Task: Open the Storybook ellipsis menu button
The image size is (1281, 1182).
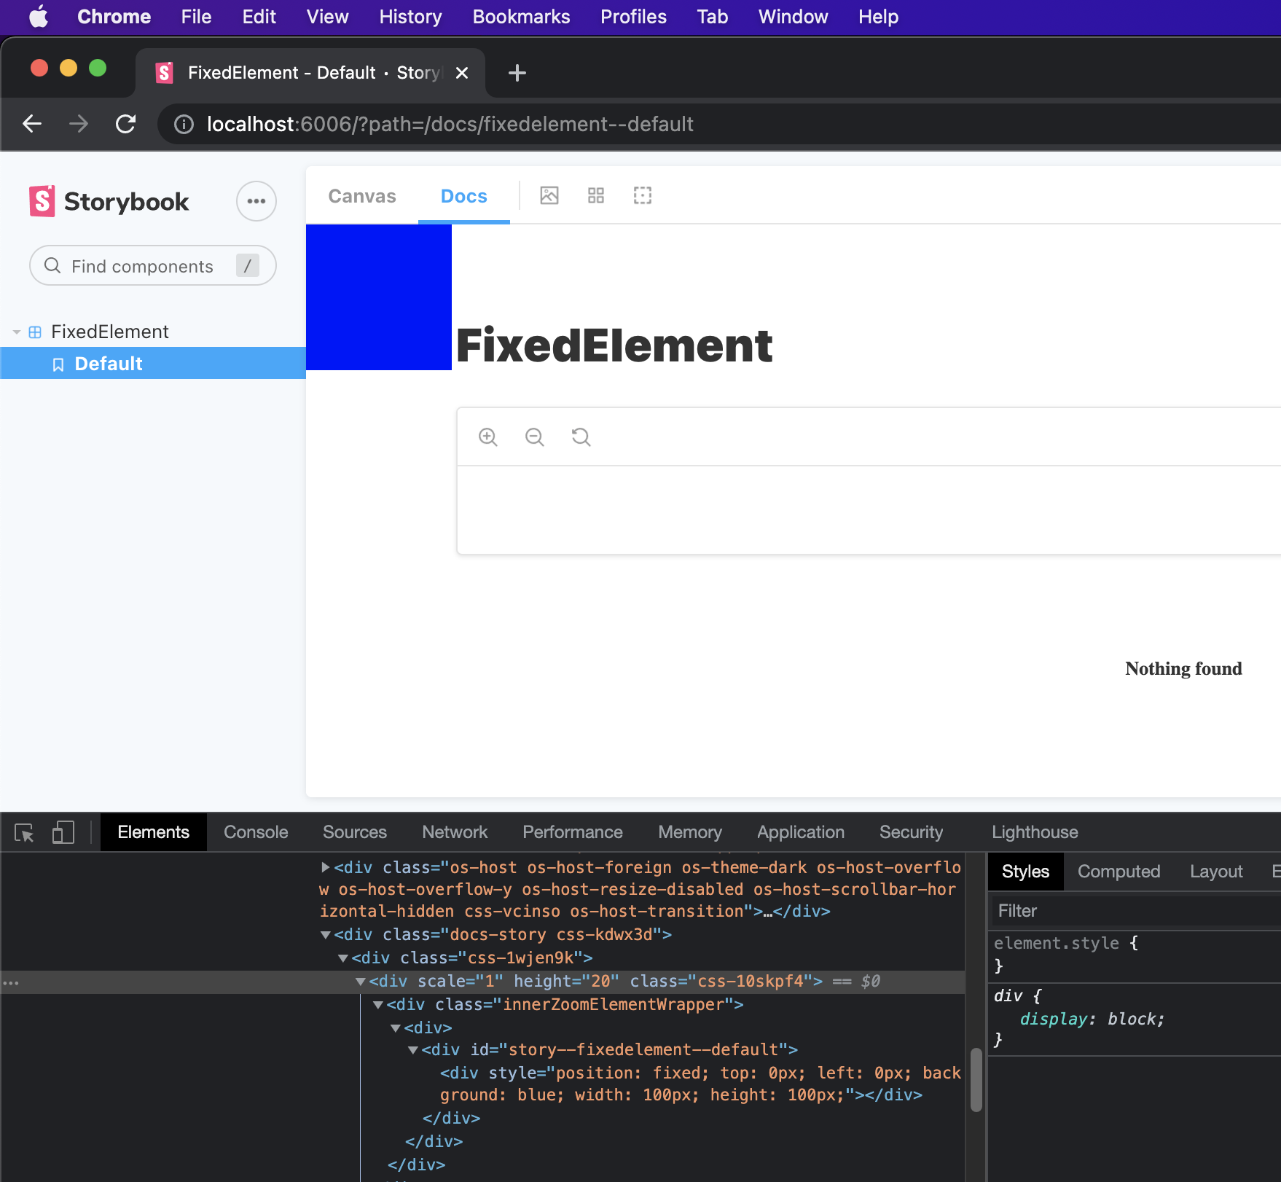Action: pos(256,201)
